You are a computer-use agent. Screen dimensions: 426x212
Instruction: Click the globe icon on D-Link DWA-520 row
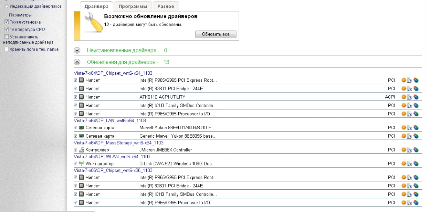point(416,164)
